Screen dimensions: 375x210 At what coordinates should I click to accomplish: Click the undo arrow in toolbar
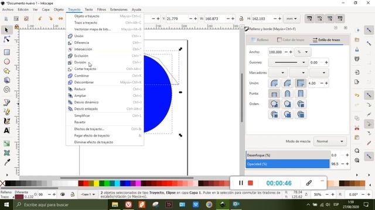pos(40,19)
